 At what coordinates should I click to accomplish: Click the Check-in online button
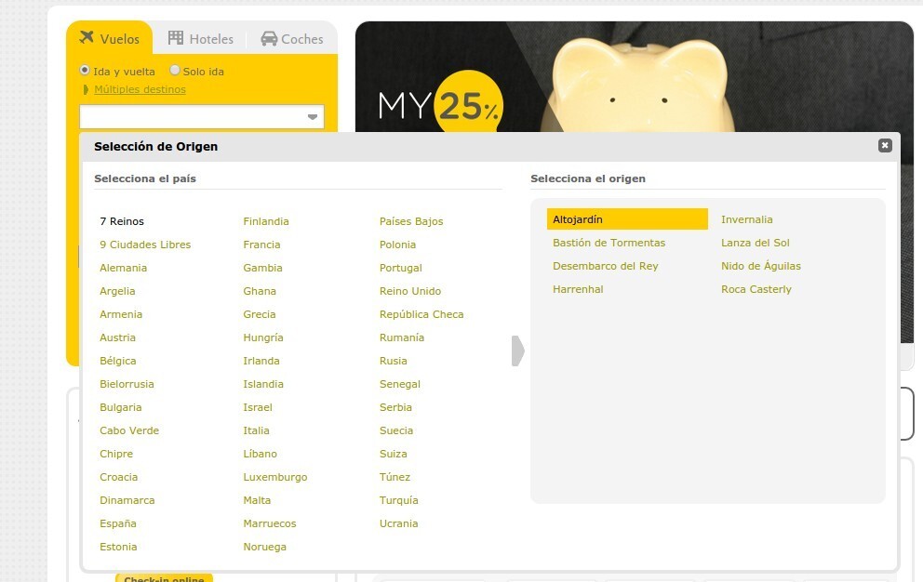(164, 578)
